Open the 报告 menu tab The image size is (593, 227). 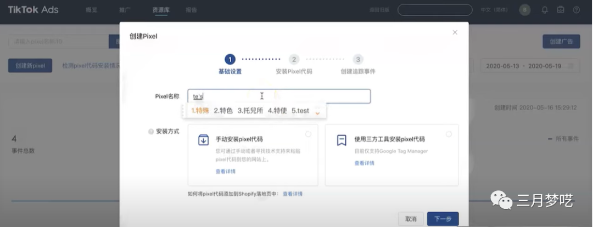click(x=191, y=10)
